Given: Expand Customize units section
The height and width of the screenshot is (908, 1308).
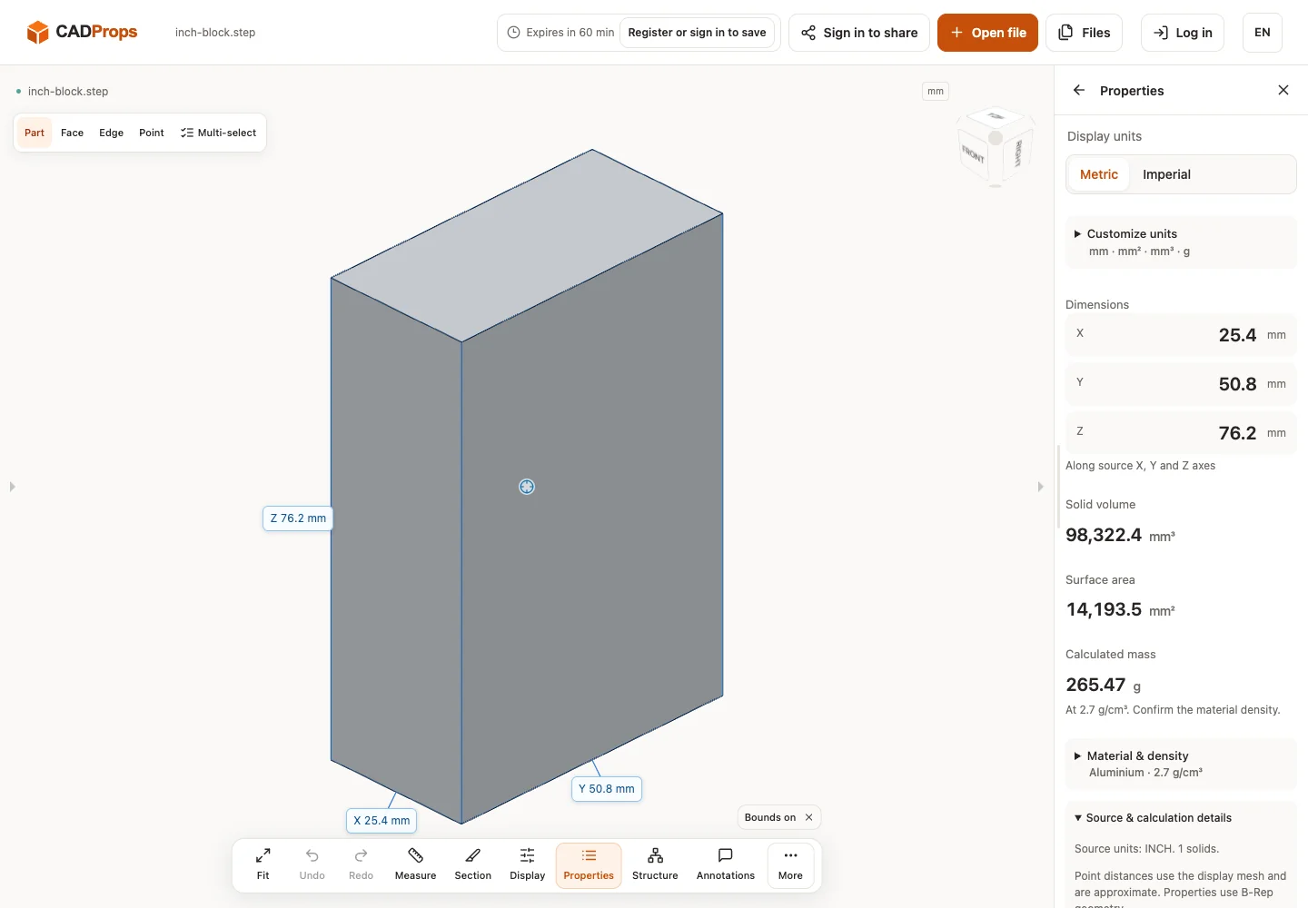Looking at the screenshot, I should point(1181,242).
